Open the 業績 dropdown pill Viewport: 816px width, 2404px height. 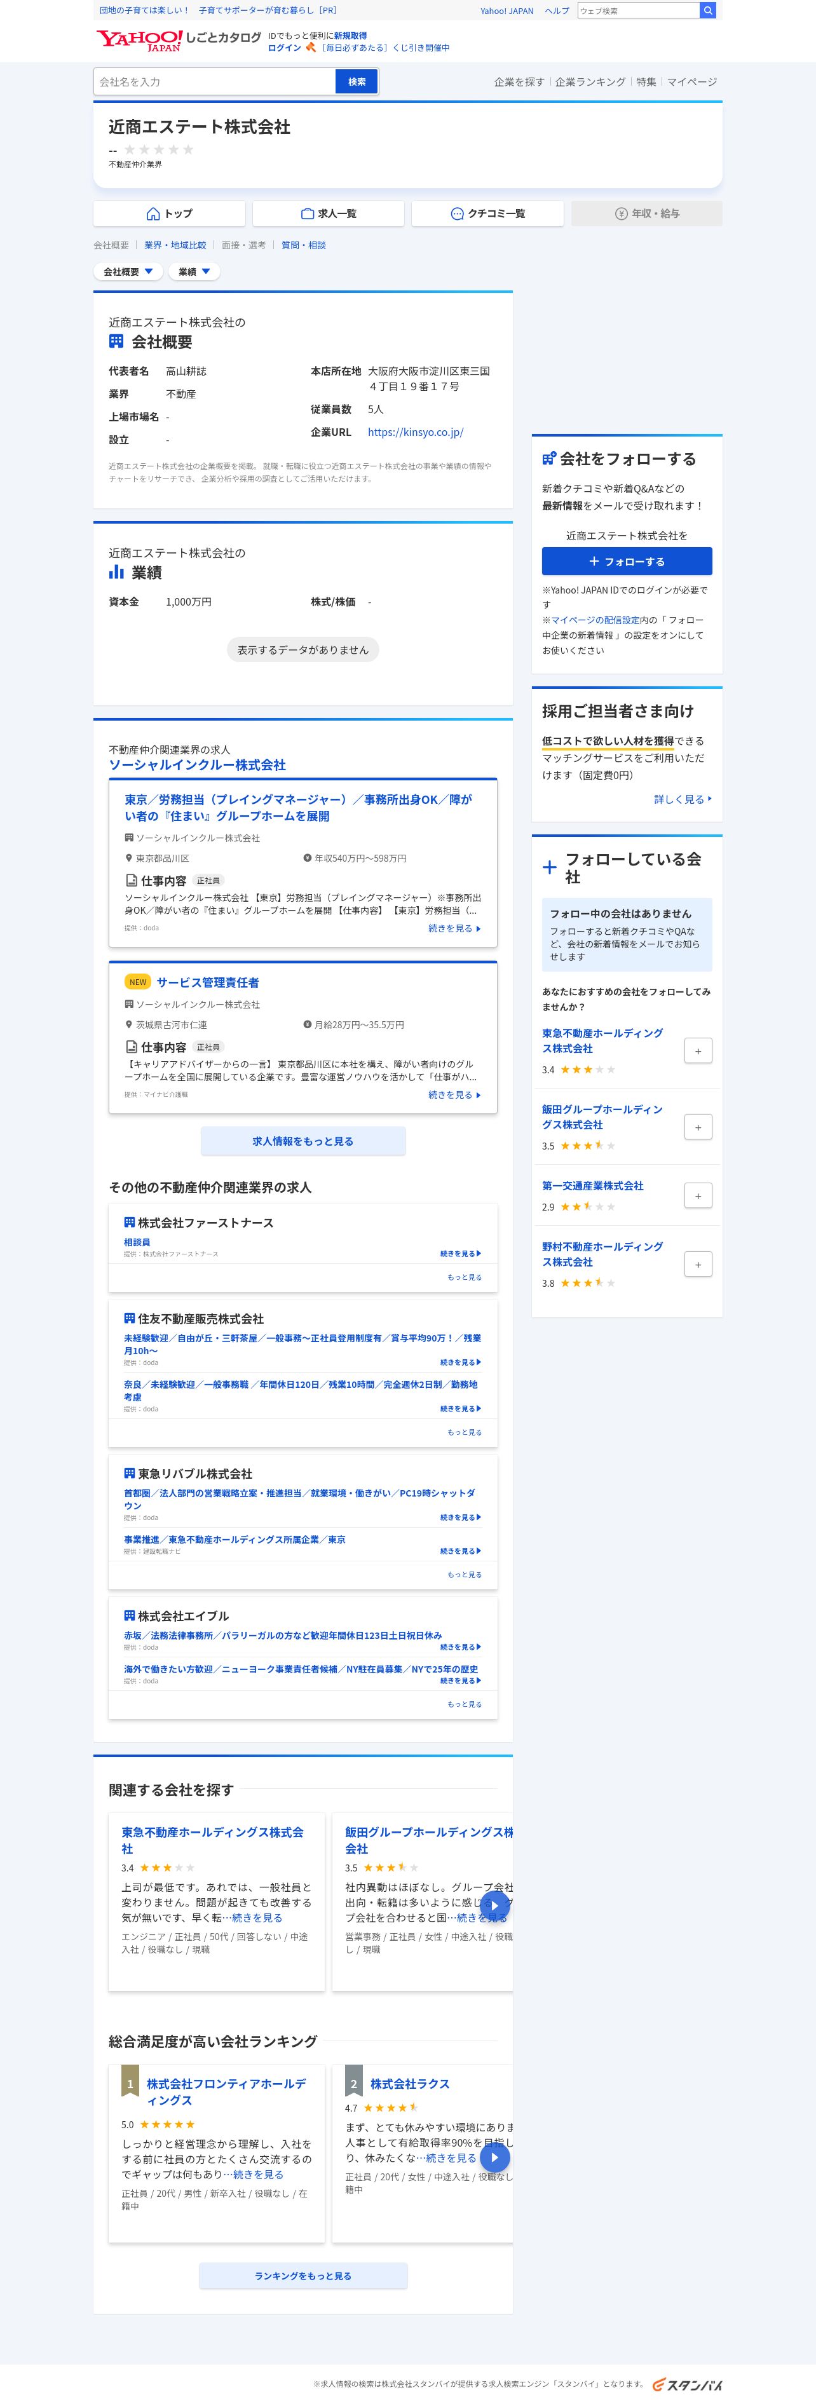tap(194, 271)
